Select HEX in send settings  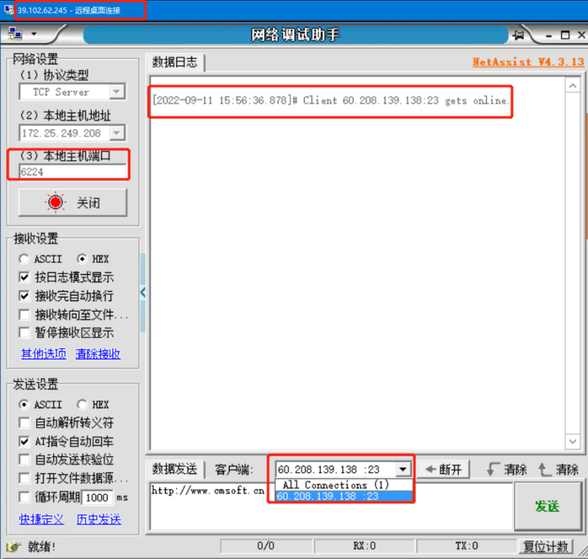(83, 405)
